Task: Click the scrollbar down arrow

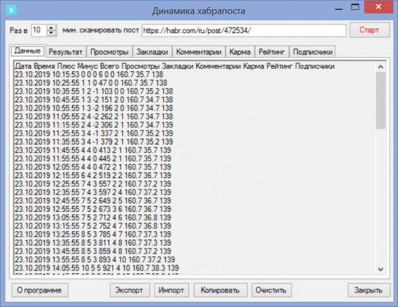Action: coord(381,268)
